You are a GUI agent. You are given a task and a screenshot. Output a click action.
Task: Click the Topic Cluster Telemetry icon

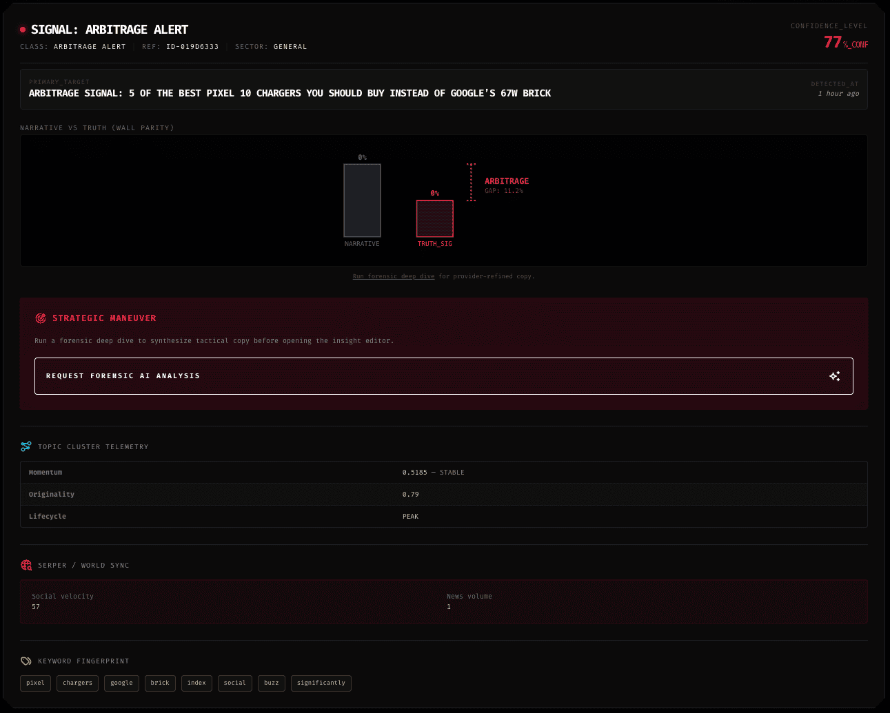coord(26,446)
